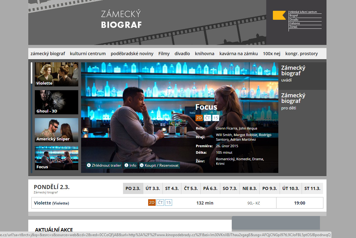
Task: Click the 15 age badge on Focus banner
Action: pyautogui.click(x=216, y=118)
